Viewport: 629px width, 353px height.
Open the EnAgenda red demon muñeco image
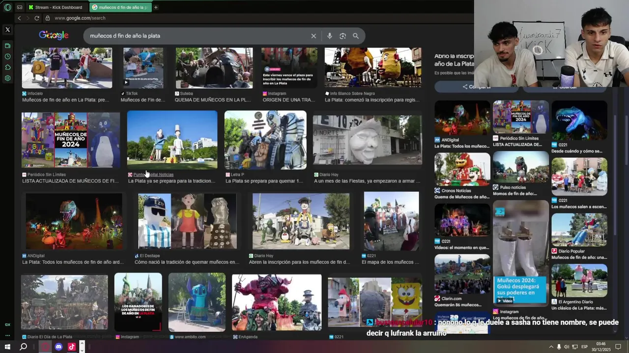click(277, 302)
